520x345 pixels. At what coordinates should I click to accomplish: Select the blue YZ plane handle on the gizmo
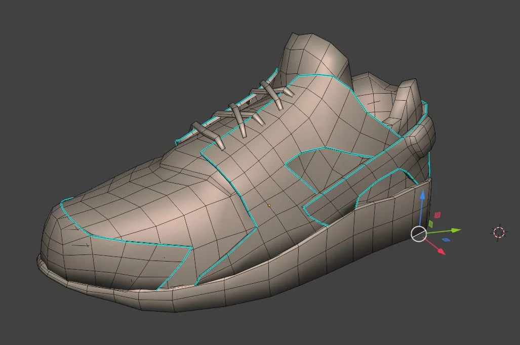[x=446, y=239]
